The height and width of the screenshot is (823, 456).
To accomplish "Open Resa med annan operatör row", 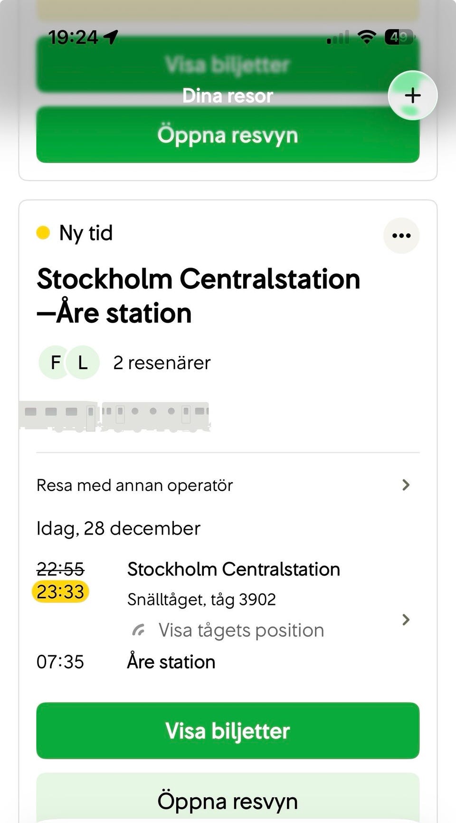I will pos(135,485).
